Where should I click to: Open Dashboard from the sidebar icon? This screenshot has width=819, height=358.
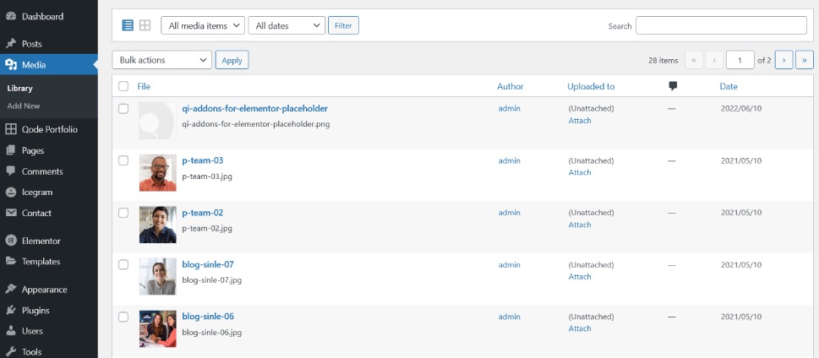point(11,16)
